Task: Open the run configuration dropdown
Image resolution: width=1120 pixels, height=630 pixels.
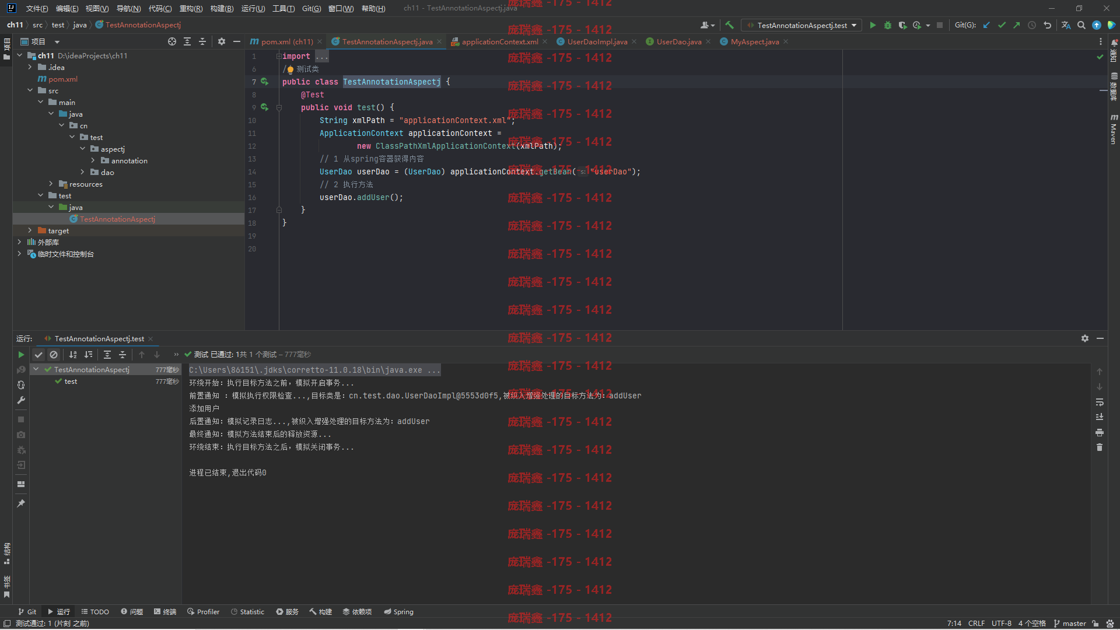Action: point(801,25)
